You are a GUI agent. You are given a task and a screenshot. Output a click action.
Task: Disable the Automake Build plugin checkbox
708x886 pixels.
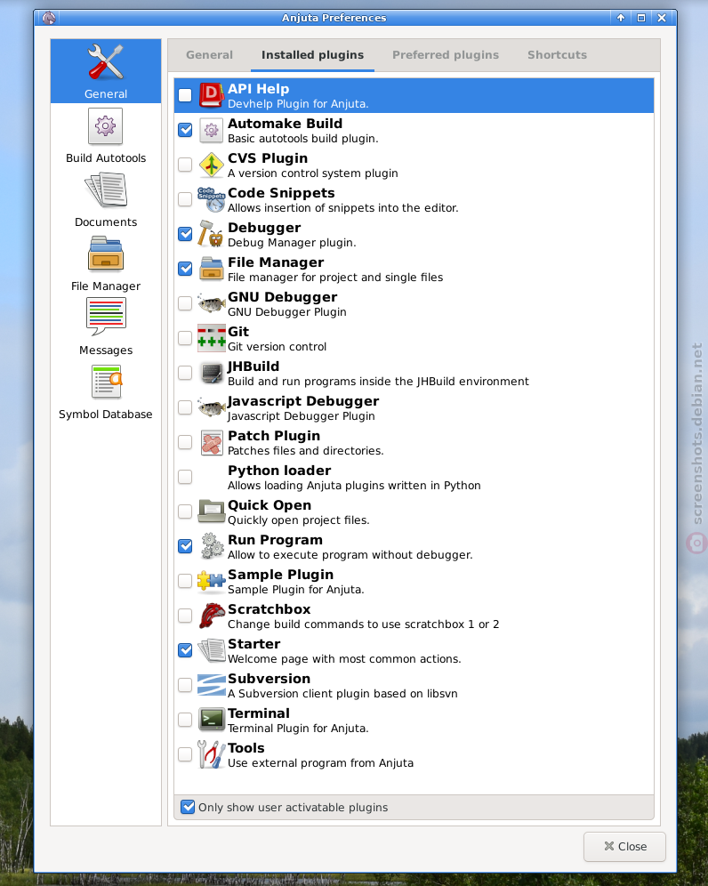pyautogui.click(x=185, y=130)
